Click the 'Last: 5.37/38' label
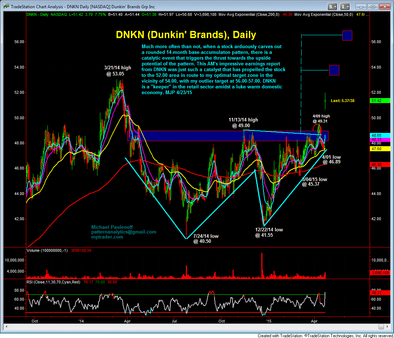Image resolution: width=394 pixels, height=338 pixels. 343,101
